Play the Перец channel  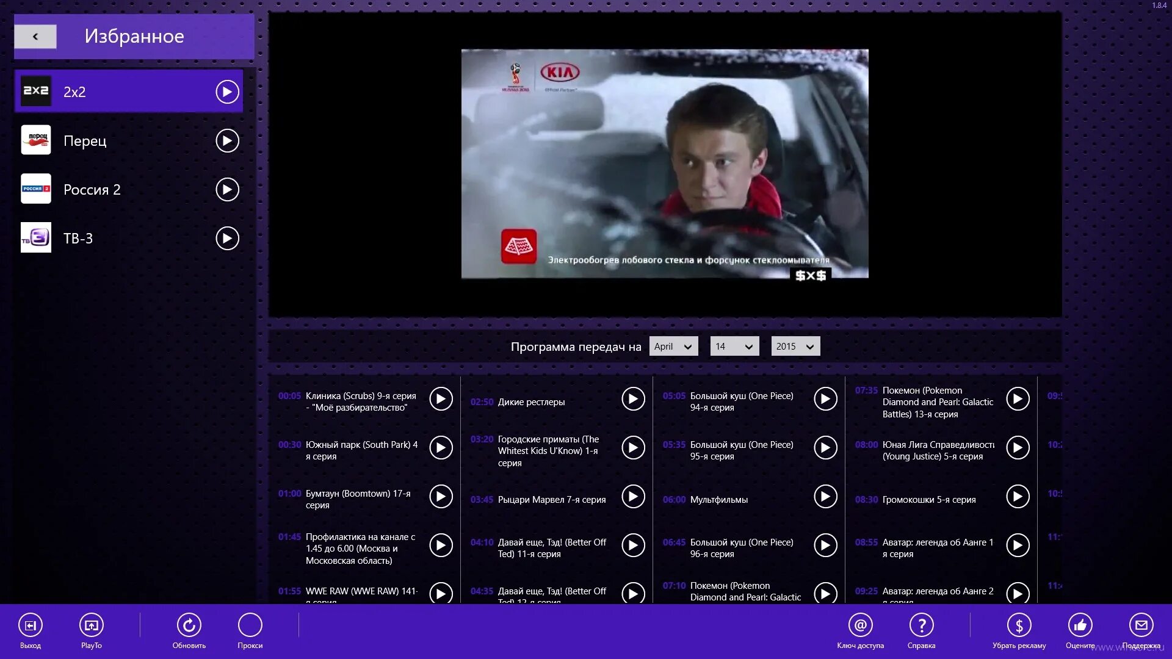(x=227, y=141)
